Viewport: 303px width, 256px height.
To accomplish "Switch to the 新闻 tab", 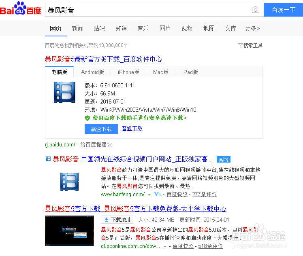I will point(78,29).
